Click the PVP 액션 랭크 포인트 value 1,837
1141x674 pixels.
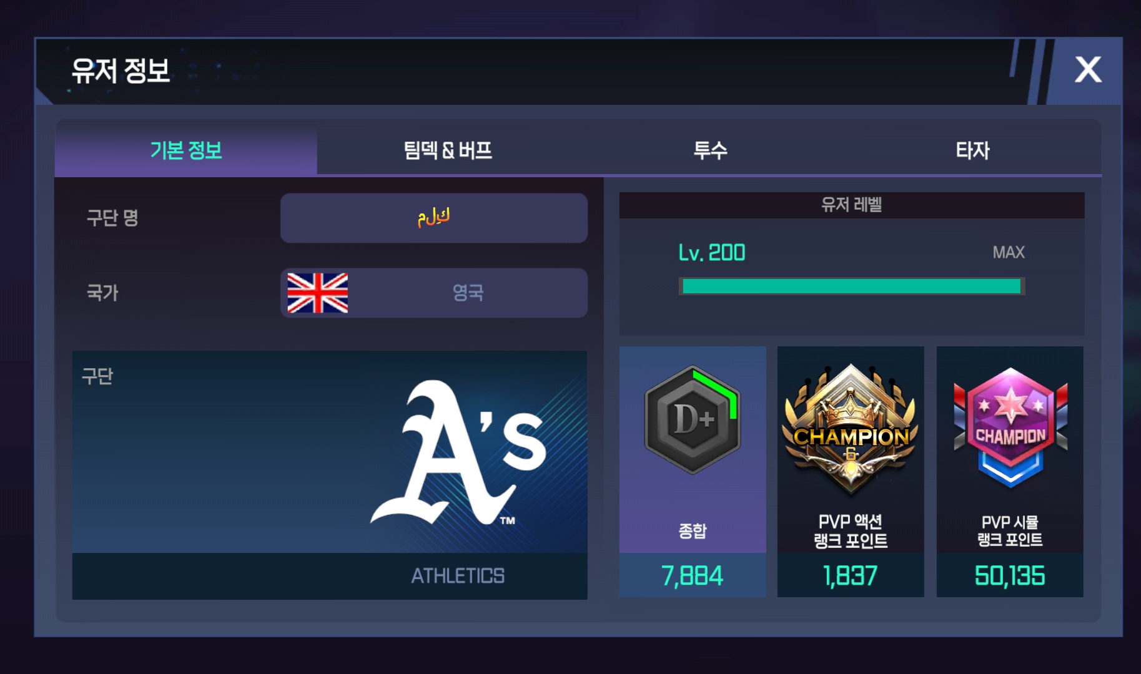pyautogui.click(x=851, y=575)
